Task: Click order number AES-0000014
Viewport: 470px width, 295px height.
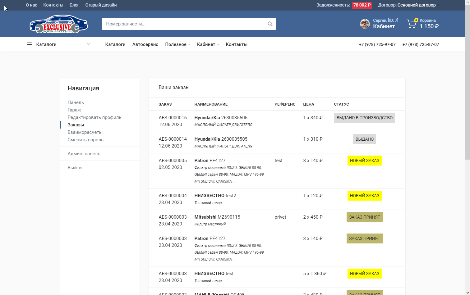Action: [173, 139]
